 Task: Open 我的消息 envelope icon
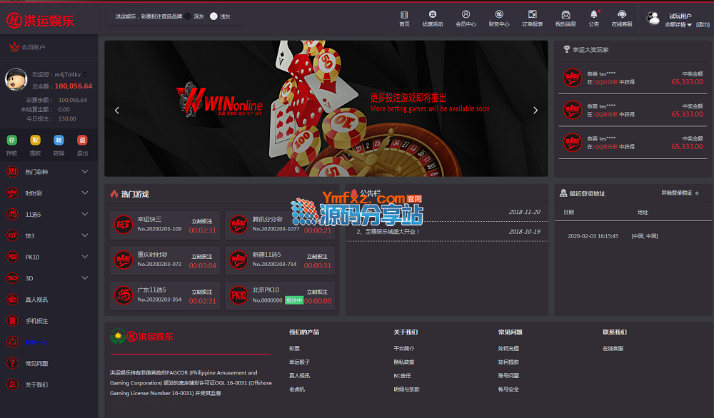pos(565,14)
